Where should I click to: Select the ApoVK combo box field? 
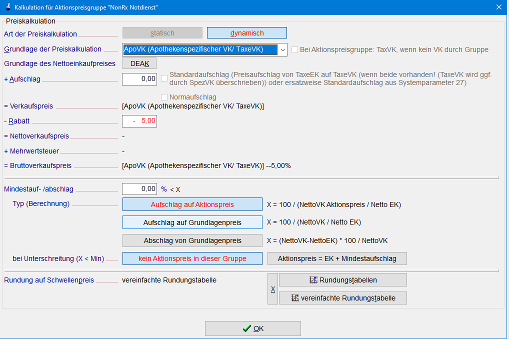pos(199,49)
